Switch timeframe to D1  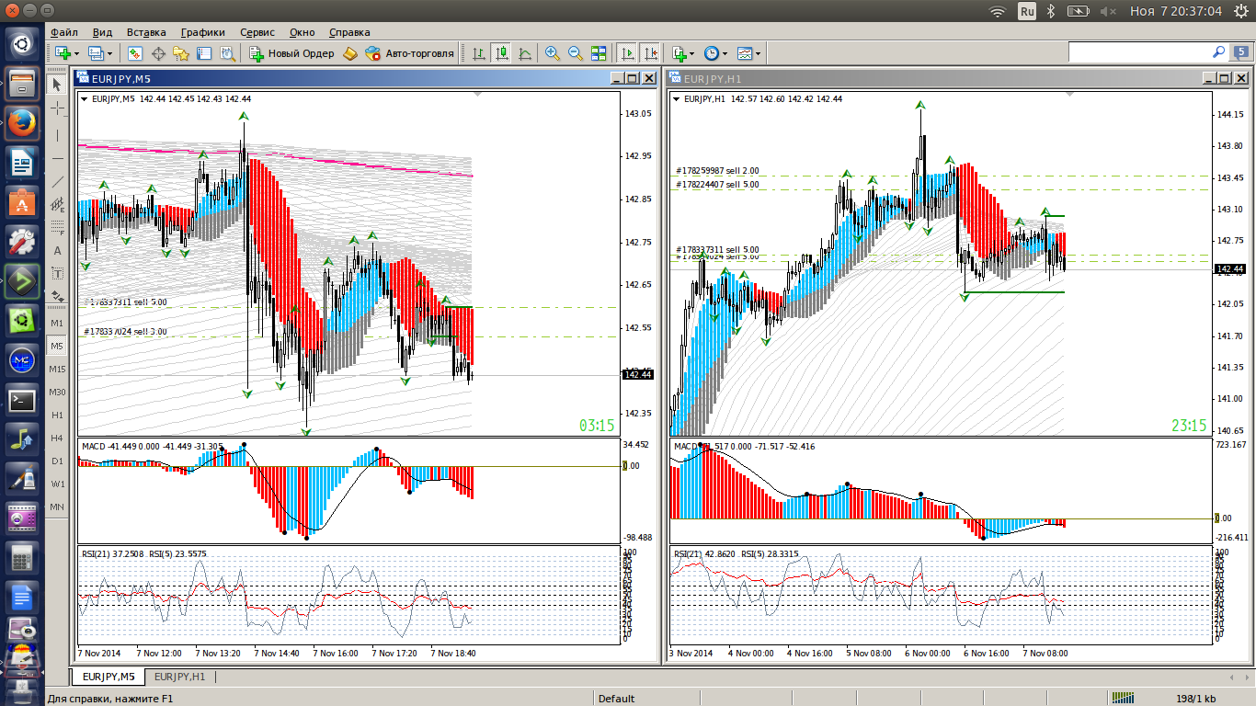click(x=57, y=461)
